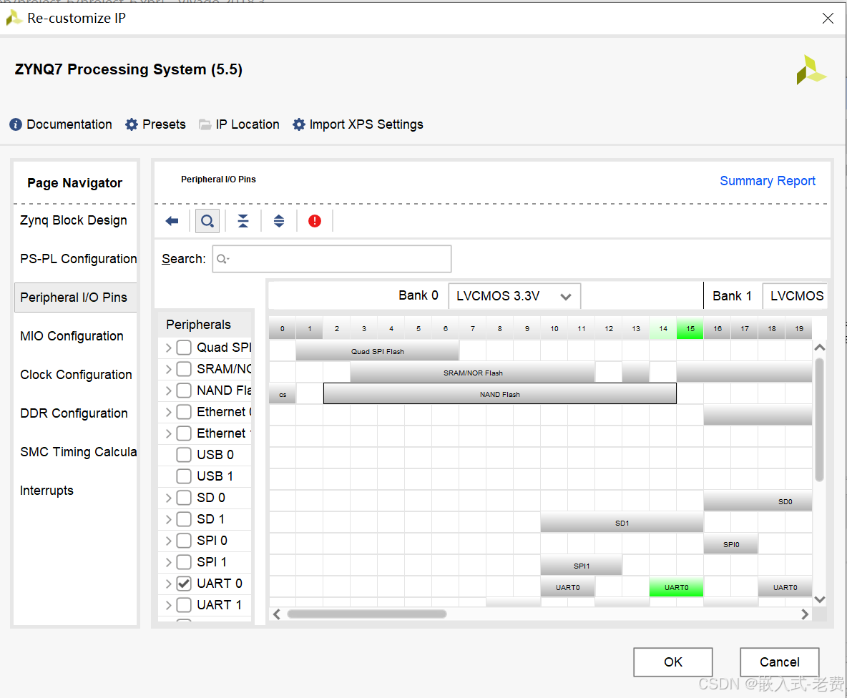Screen dimensions: 847x698
Task: Open DDR Configuration page
Action: (x=74, y=413)
